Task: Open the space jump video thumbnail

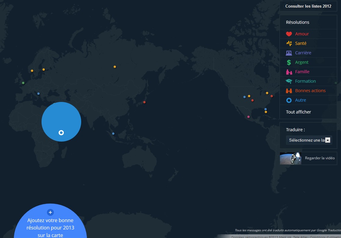Action: coord(291,158)
